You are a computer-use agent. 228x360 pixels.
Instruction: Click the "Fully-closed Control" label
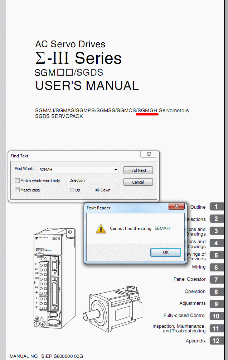(184, 316)
